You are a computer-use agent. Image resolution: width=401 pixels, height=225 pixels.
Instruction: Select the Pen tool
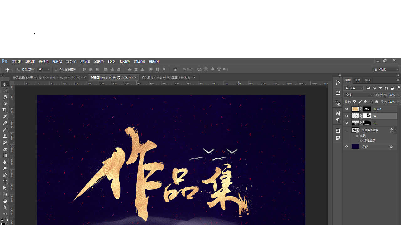coord(5,175)
